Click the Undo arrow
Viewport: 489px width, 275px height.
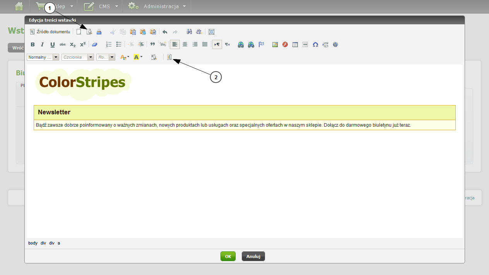[165, 32]
